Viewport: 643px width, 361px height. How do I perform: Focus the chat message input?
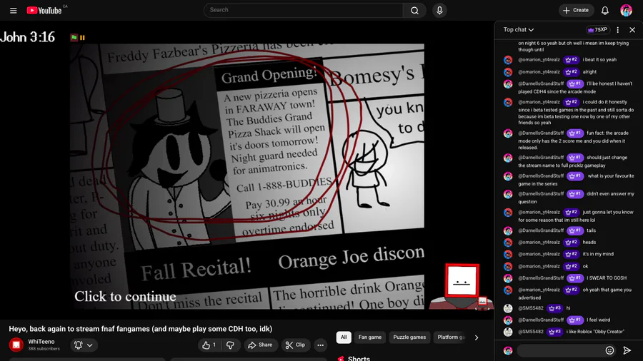click(x=559, y=350)
